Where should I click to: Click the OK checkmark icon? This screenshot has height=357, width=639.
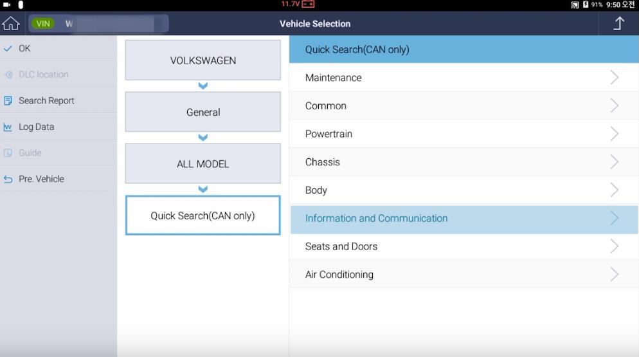(x=8, y=49)
